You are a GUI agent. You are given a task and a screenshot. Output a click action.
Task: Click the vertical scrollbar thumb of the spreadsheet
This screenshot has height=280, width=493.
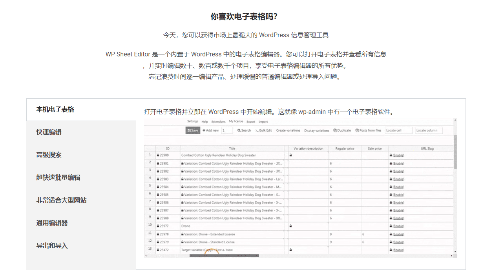[x=455, y=152]
